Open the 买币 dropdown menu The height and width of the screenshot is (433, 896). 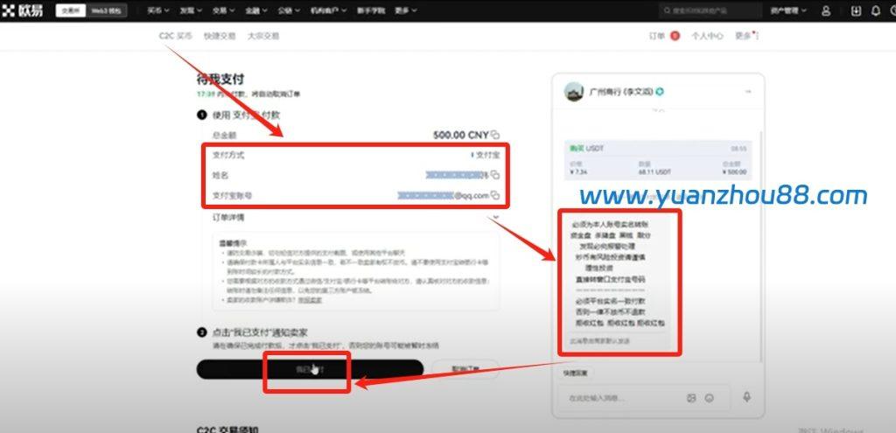tap(158, 10)
